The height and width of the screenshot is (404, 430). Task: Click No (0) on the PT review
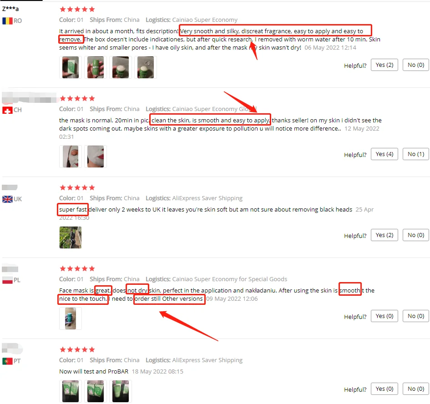click(415, 389)
